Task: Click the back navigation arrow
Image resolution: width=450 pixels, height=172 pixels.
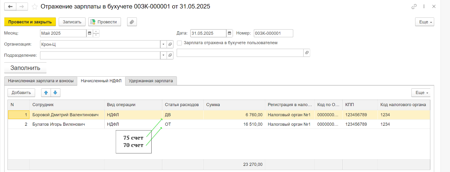Action: 10,6
